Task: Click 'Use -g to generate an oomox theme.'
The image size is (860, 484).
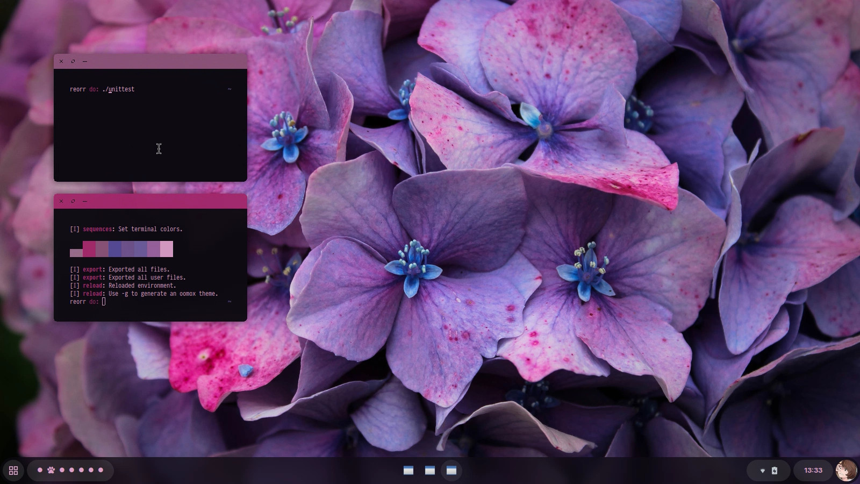Action: pyautogui.click(x=163, y=294)
